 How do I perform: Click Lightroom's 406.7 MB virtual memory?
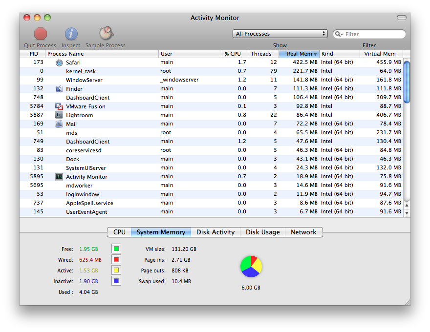pos(388,115)
